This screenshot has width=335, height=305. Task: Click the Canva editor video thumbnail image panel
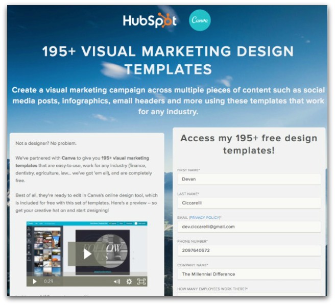[x=87, y=254]
